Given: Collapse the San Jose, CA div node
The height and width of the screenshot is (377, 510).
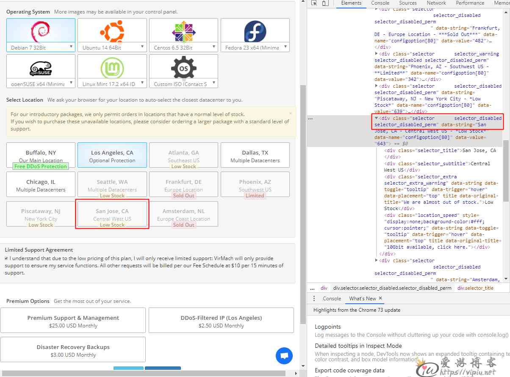Looking at the screenshot, I should click(x=377, y=118).
